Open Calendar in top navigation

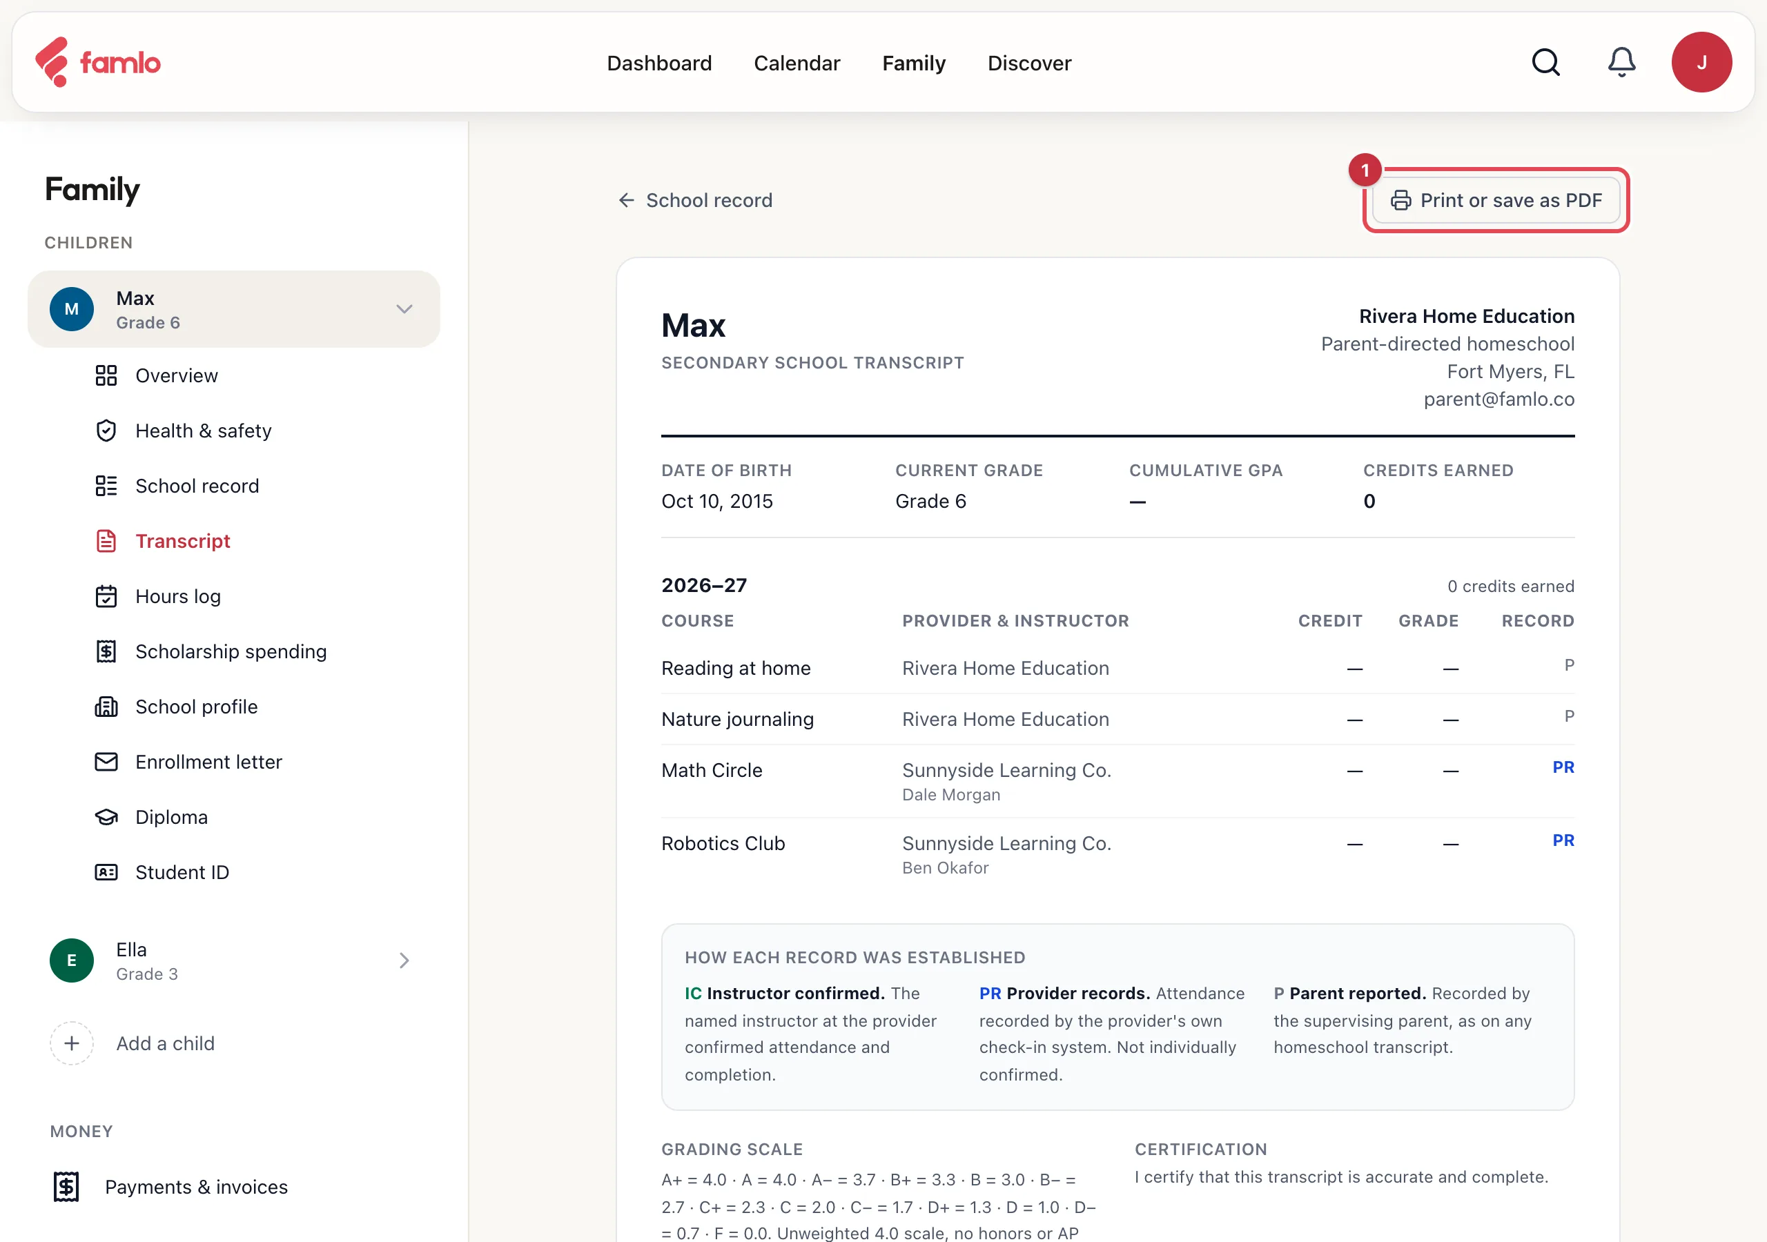tap(797, 63)
